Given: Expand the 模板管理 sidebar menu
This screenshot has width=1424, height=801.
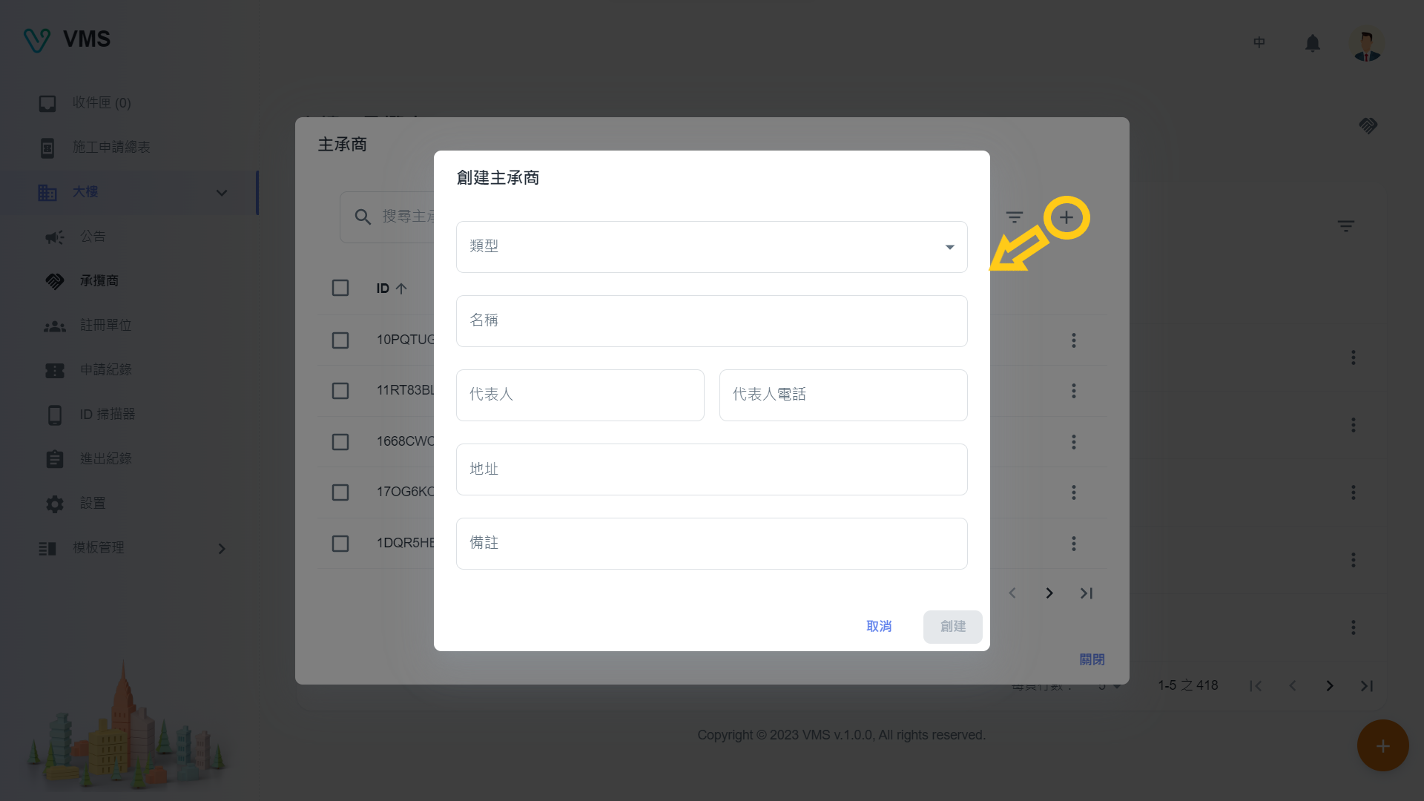Looking at the screenshot, I should pyautogui.click(x=221, y=549).
